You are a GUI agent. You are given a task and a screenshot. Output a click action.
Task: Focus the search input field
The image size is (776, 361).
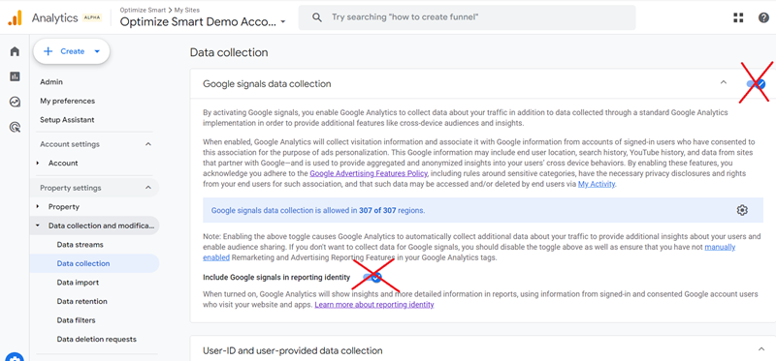[467, 17]
